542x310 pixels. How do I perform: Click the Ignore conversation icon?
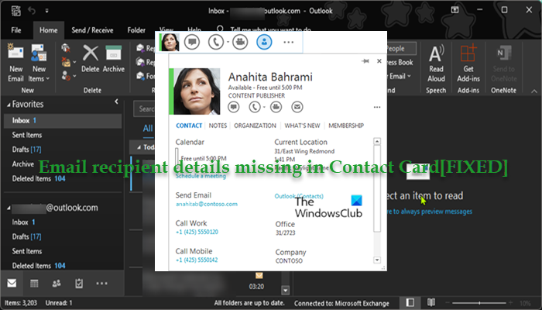pos(65,48)
